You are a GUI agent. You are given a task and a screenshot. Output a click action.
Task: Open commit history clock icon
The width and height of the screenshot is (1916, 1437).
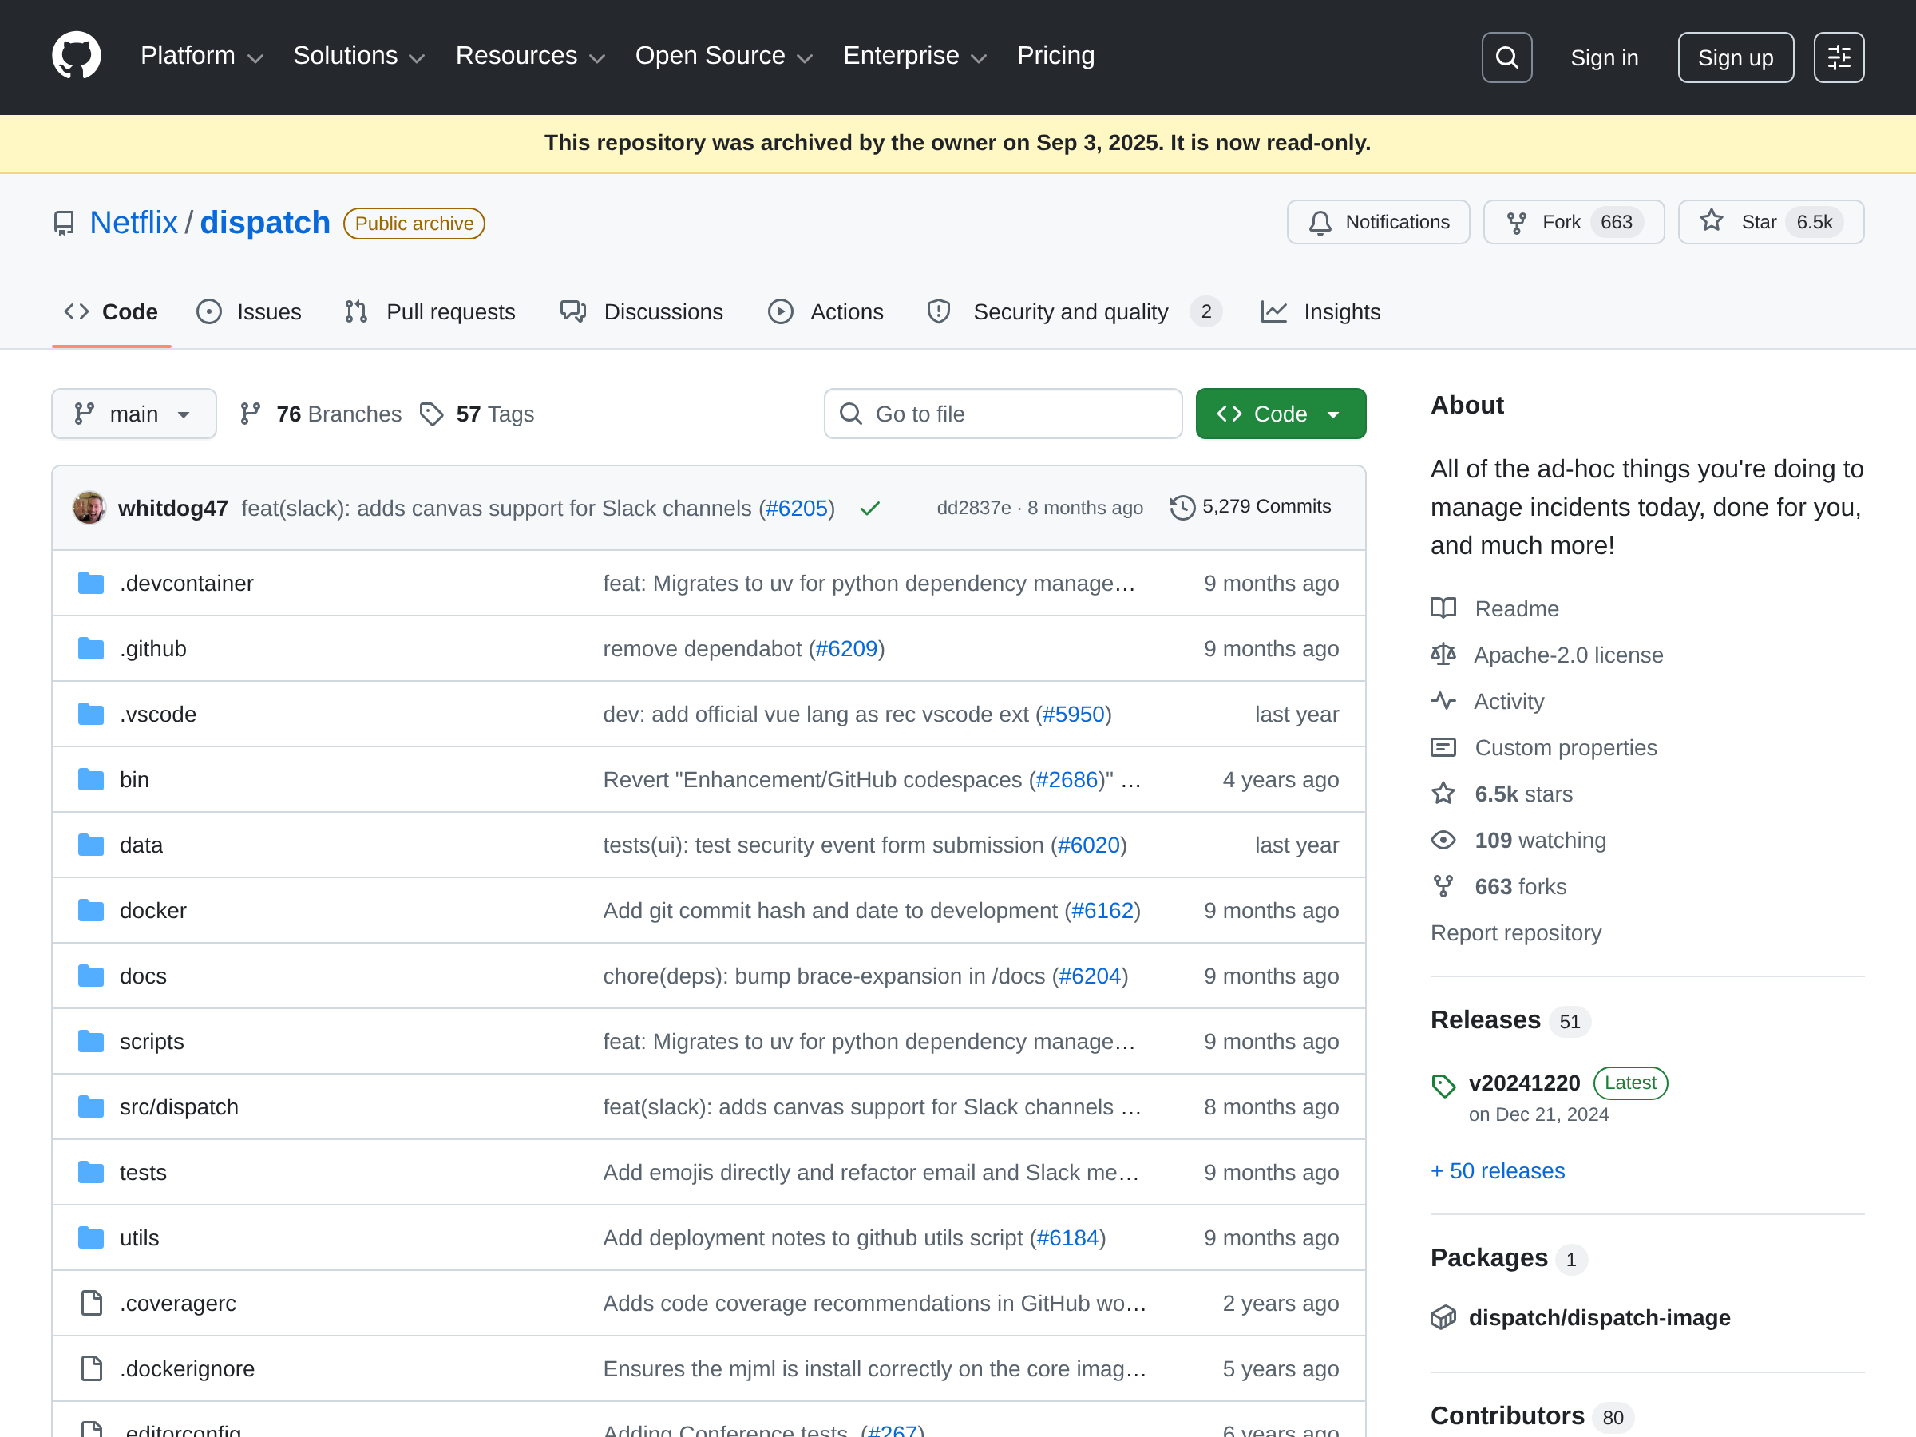[1182, 507]
